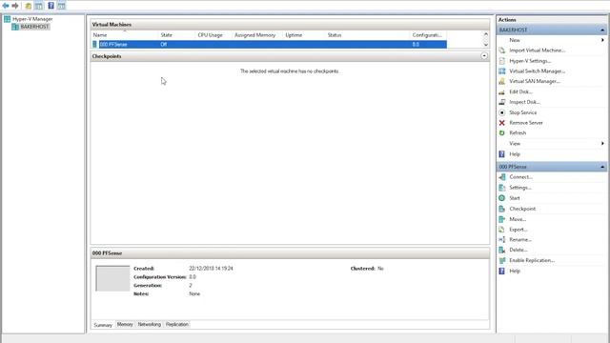This screenshot has width=610, height=343.
Task: Sort virtual machines by State column
Action: (x=166, y=35)
